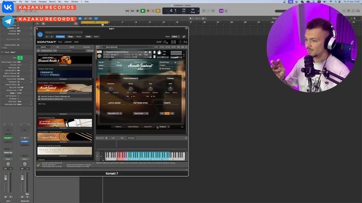362x203 pixels.
Task: Click the Logic Stop transport button
Action: (x=137, y=11)
